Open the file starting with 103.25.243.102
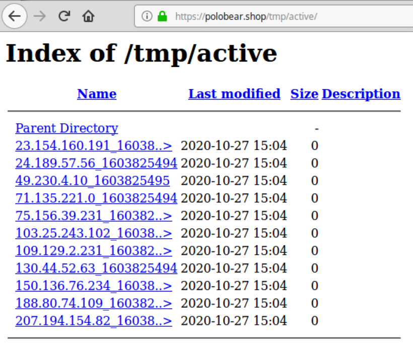This screenshot has width=413, height=351. point(93,233)
